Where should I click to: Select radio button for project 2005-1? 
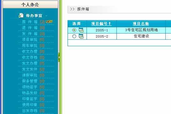pos(74,30)
